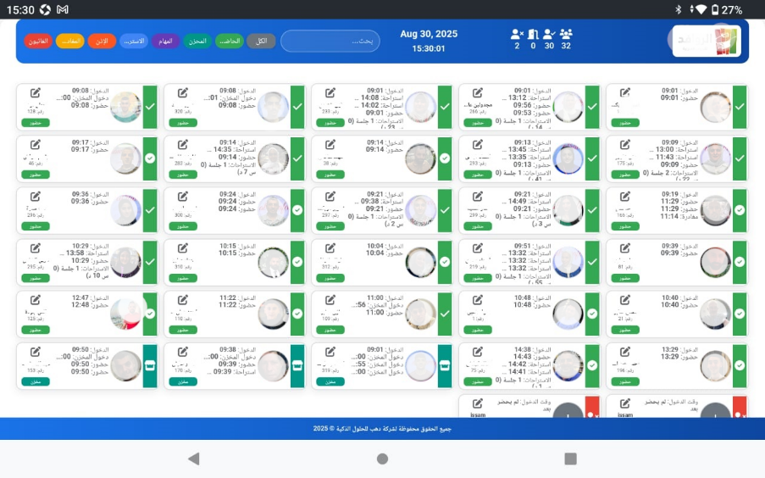Viewport: 765px width, 478px height.
Task: Filter by the red الغائبون pill
Action: 38,41
